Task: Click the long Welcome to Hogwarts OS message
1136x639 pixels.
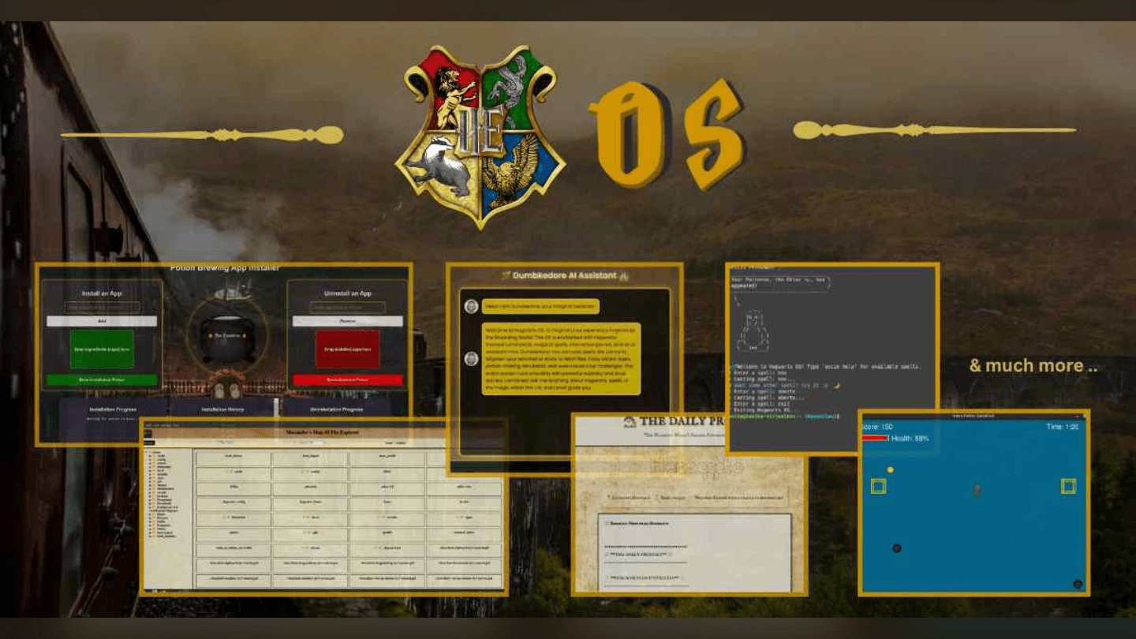Action: [562, 359]
